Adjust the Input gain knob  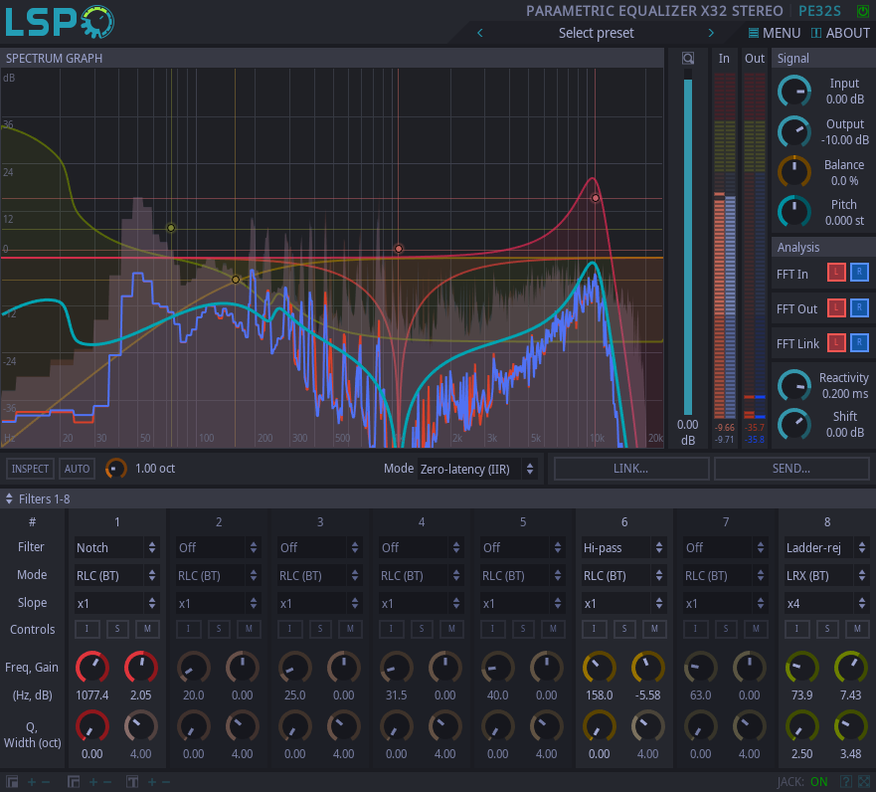coord(794,92)
